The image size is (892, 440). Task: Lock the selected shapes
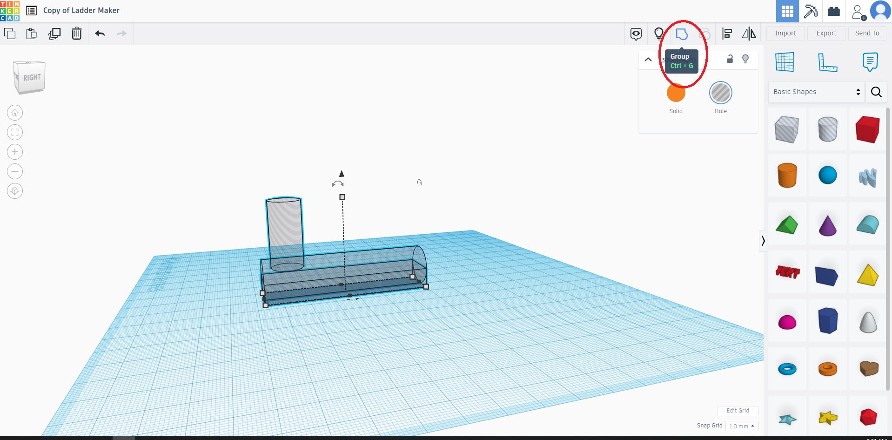[x=729, y=59]
